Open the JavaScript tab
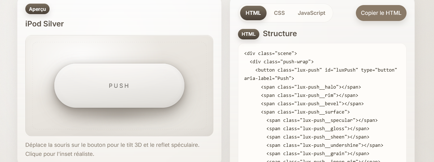The width and height of the screenshot is (434, 162). click(x=311, y=13)
